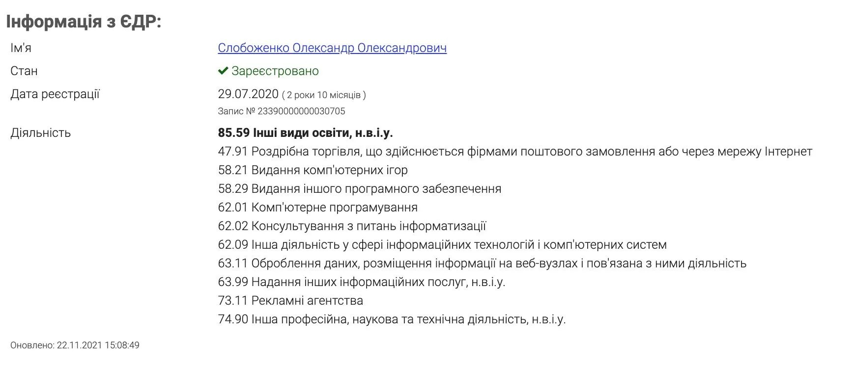Click the Діяльність label
Image resolution: width=854 pixels, height=367 pixels.
tap(40, 133)
